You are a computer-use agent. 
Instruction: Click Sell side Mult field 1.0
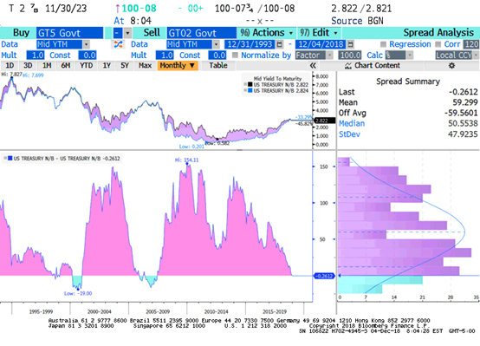(x=165, y=55)
